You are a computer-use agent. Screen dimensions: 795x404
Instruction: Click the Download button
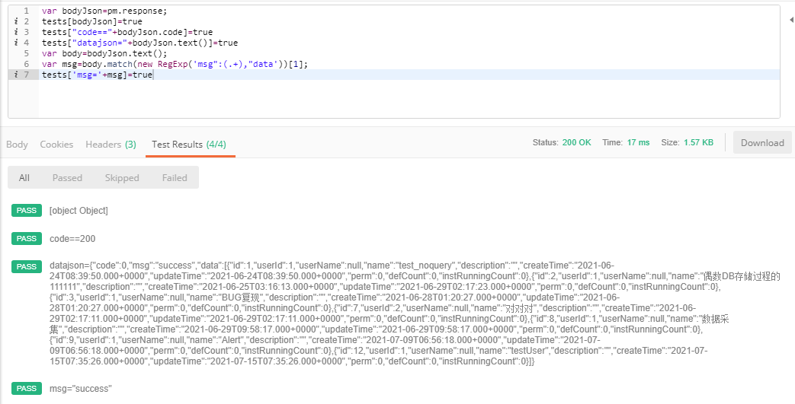762,143
